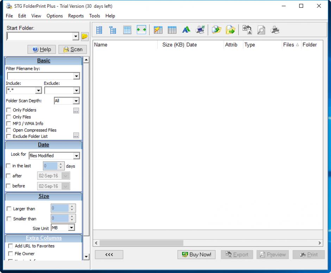Viewport: 331px width, 273px height.
Task: Open the Options menu
Action: (55, 16)
